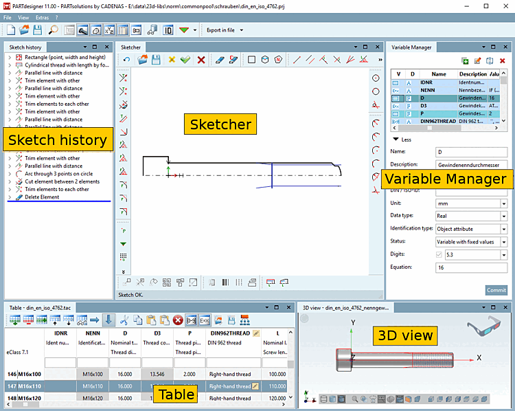Screen dimensions: 515x411
Task: Click the Export in file button
Action: tap(220, 30)
